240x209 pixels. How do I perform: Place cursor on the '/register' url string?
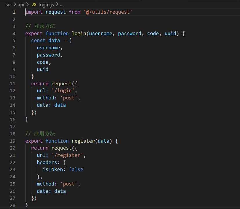point(70,155)
